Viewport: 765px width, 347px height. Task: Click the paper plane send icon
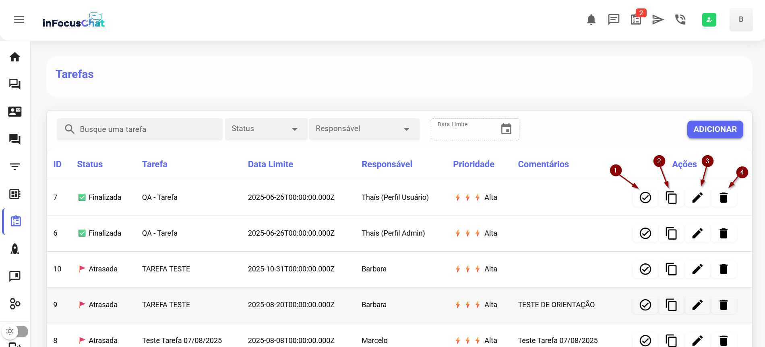[658, 19]
